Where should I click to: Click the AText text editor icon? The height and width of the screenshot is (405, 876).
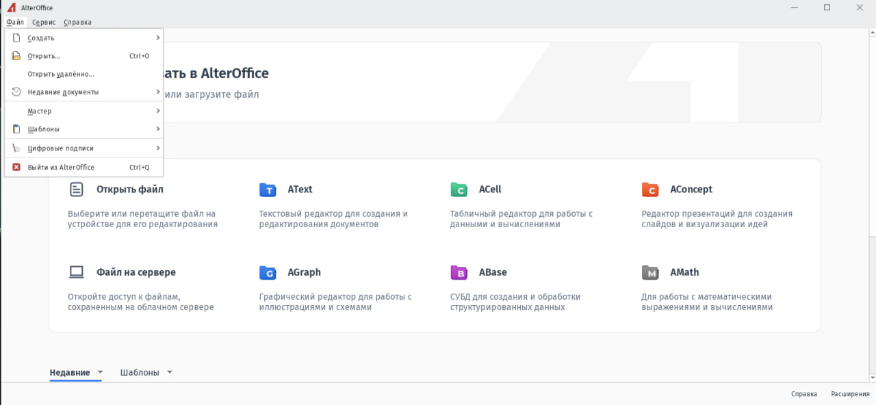[267, 190]
